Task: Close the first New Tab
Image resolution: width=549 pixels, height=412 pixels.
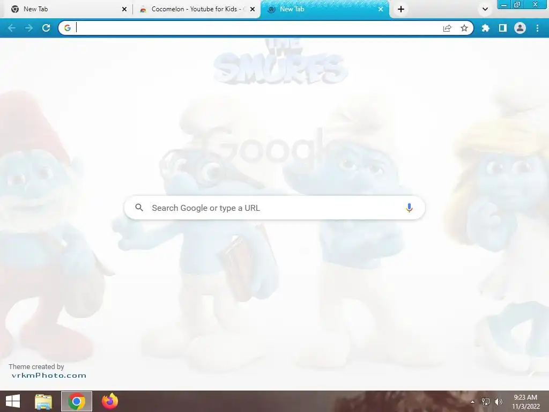Action: 124,9
